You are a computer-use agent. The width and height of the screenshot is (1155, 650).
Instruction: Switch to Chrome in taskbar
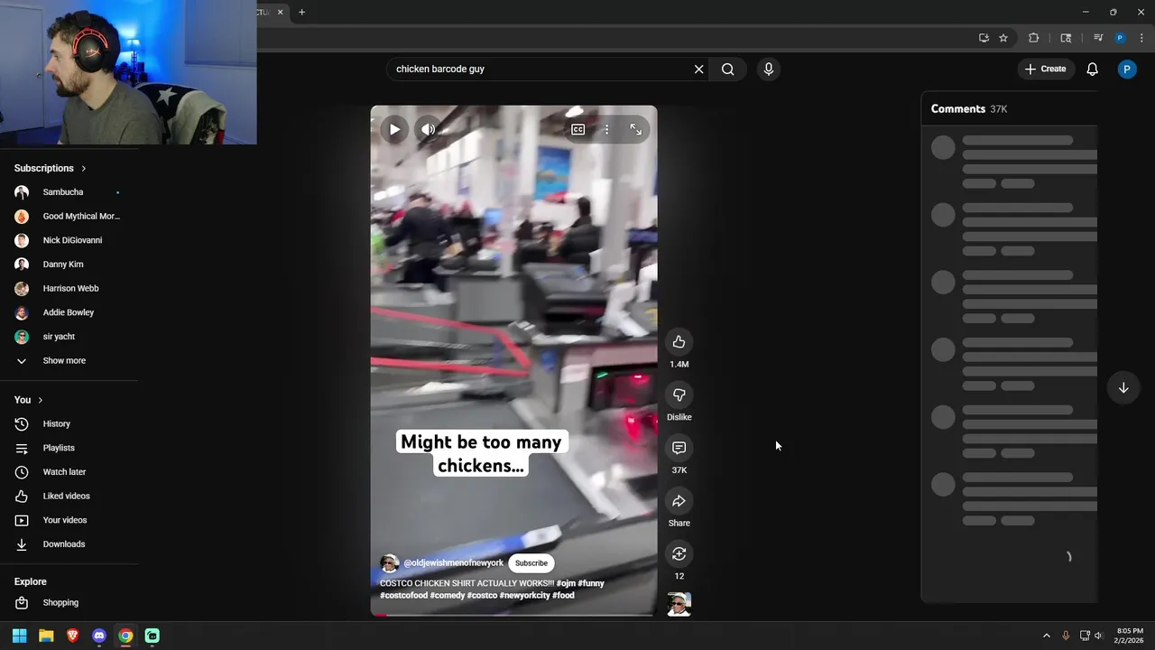(x=125, y=636)
